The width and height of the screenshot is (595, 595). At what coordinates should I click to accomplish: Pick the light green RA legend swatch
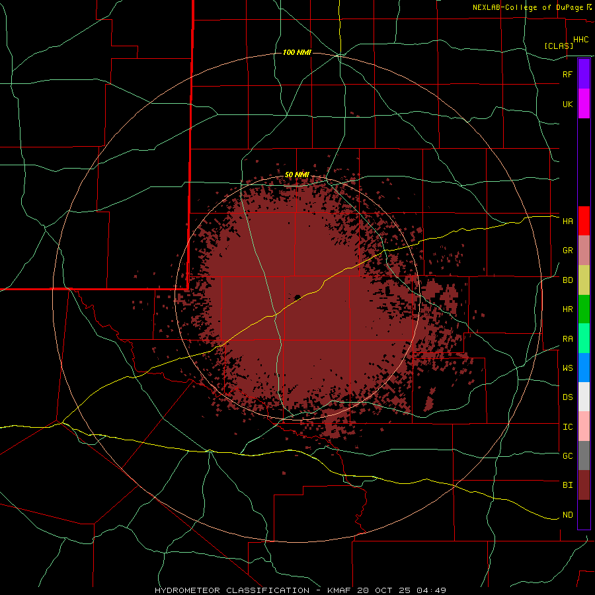pos(584,338)
